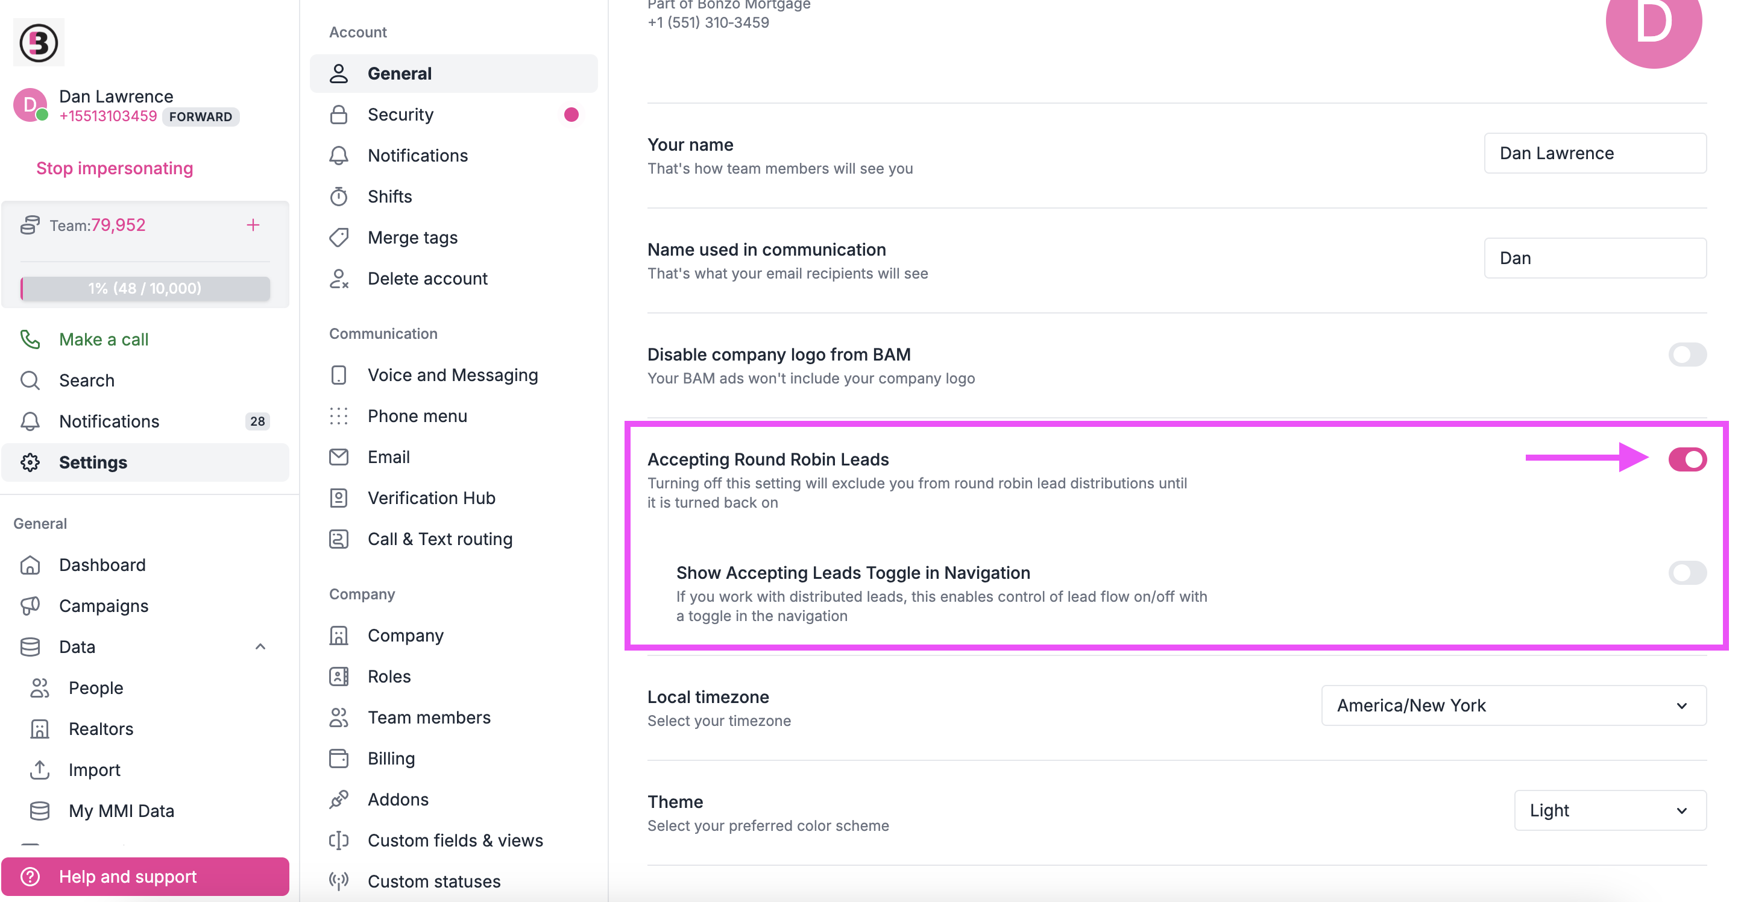1741x902 pixels.
Task: Click the Custom statuses antenna icon
Action: [339, 881]
